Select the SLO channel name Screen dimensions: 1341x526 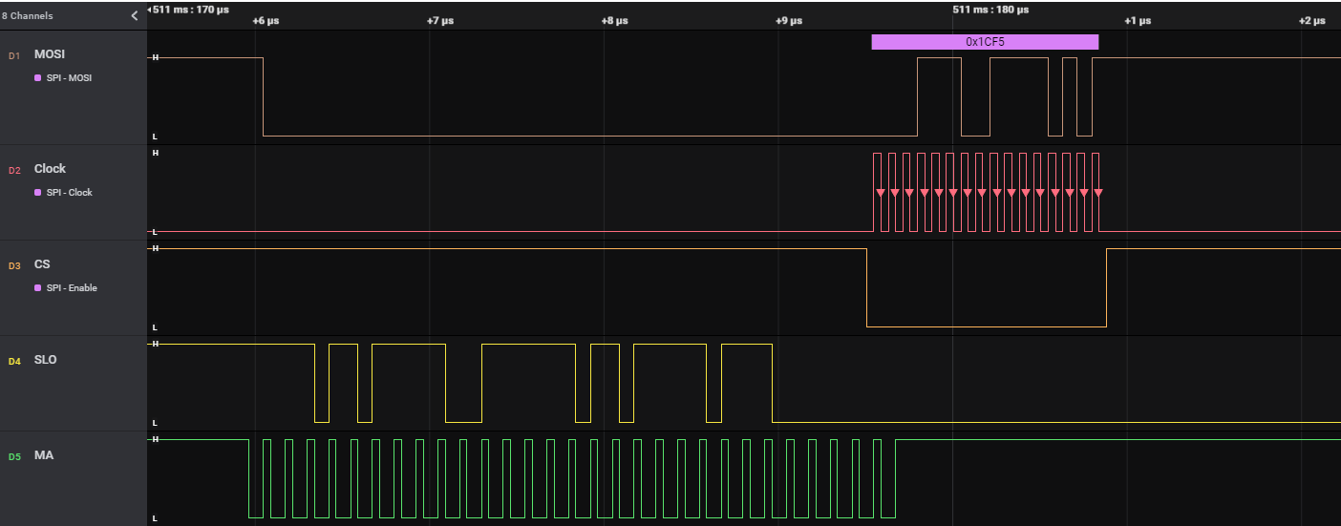click(x=45, y=360)
